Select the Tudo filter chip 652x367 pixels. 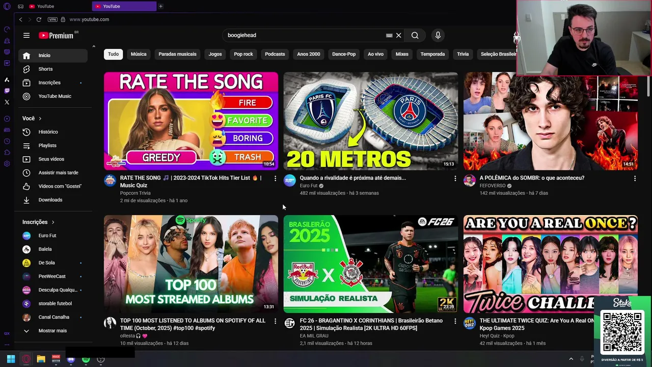[x=113, y=54]
